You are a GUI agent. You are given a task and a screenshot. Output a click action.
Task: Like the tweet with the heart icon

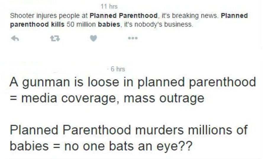pyautogui.click(x=93, y=39)
